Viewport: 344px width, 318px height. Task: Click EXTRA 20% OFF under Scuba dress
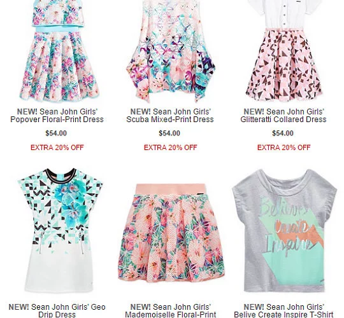click(x=171, y=148)
